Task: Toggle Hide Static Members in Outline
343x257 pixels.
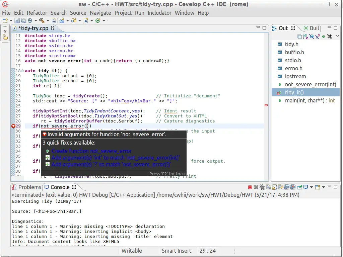Action: (318, 36)
